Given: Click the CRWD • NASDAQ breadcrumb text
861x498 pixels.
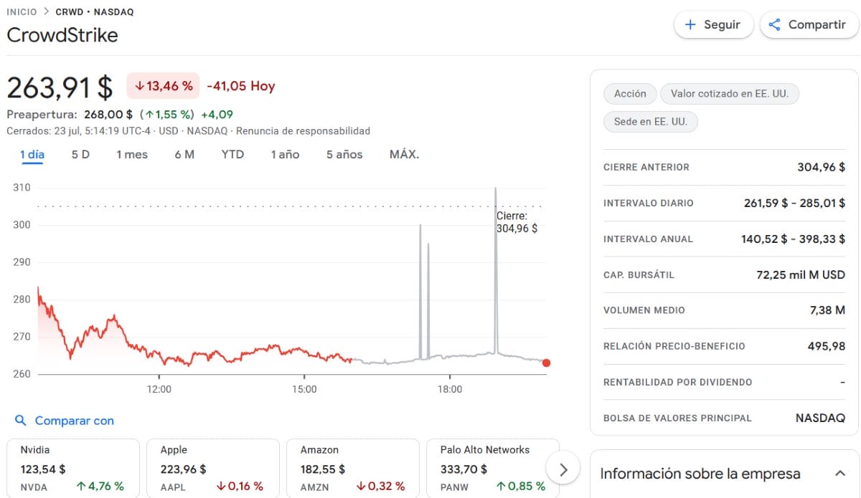Looking at the screenshot, I should click(x=95, y=12).
